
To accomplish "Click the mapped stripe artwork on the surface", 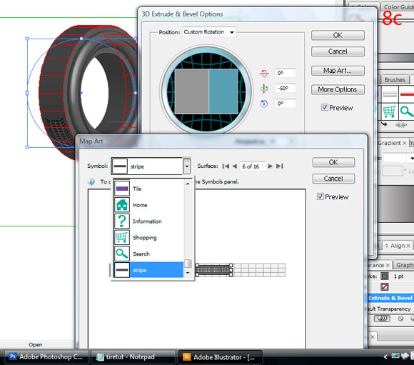I will coord(214,270).
